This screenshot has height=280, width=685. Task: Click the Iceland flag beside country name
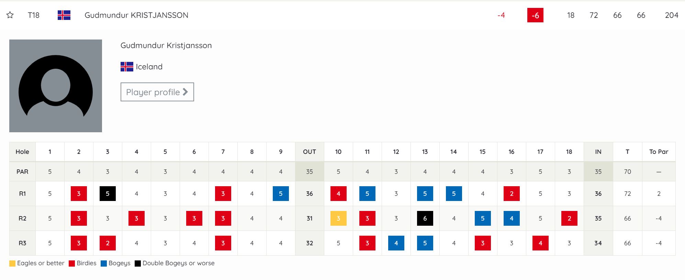(127, 67)
